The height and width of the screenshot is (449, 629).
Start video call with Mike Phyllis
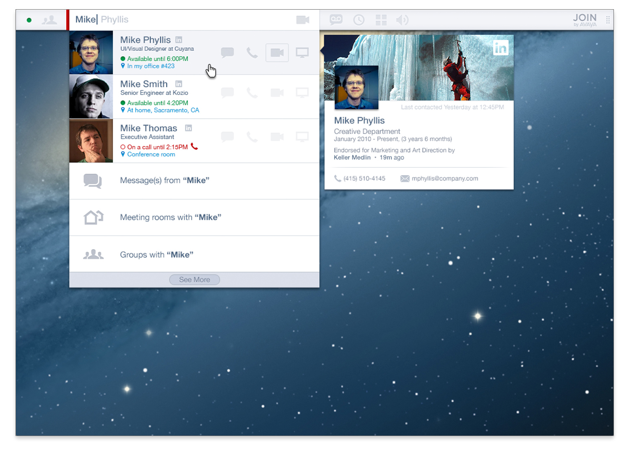[277, 53]
